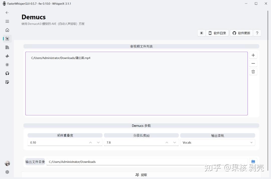271x179 pixels.
Task: Start extraction with the 提取 button
Action: point(141,174)
